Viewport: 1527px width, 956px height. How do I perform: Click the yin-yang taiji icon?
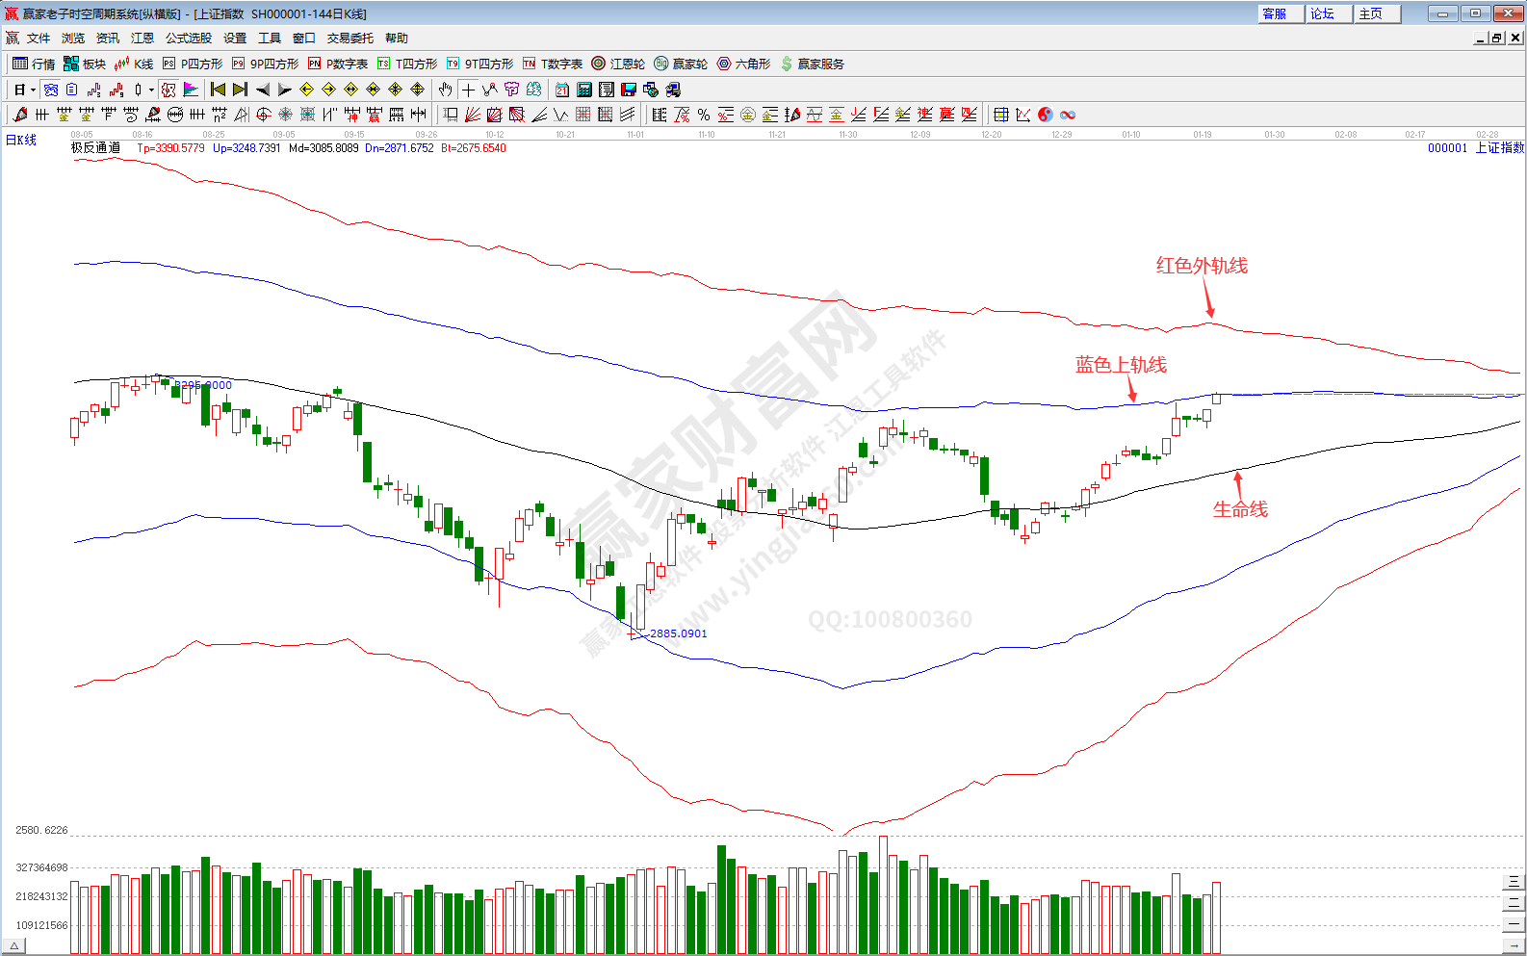tap(1046, 115)
